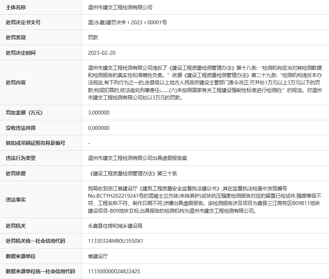Select document number 温(永嘉)建罚决字〔2023〕00001号

pyautogui.click(x=127, y=22)
